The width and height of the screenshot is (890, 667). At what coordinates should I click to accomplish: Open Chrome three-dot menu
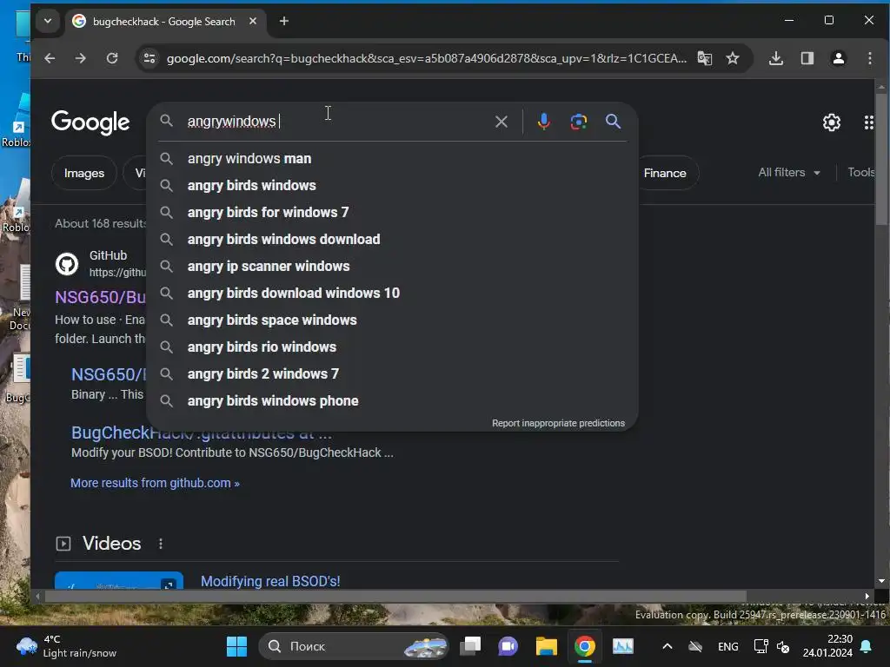(x=869, y=58)
